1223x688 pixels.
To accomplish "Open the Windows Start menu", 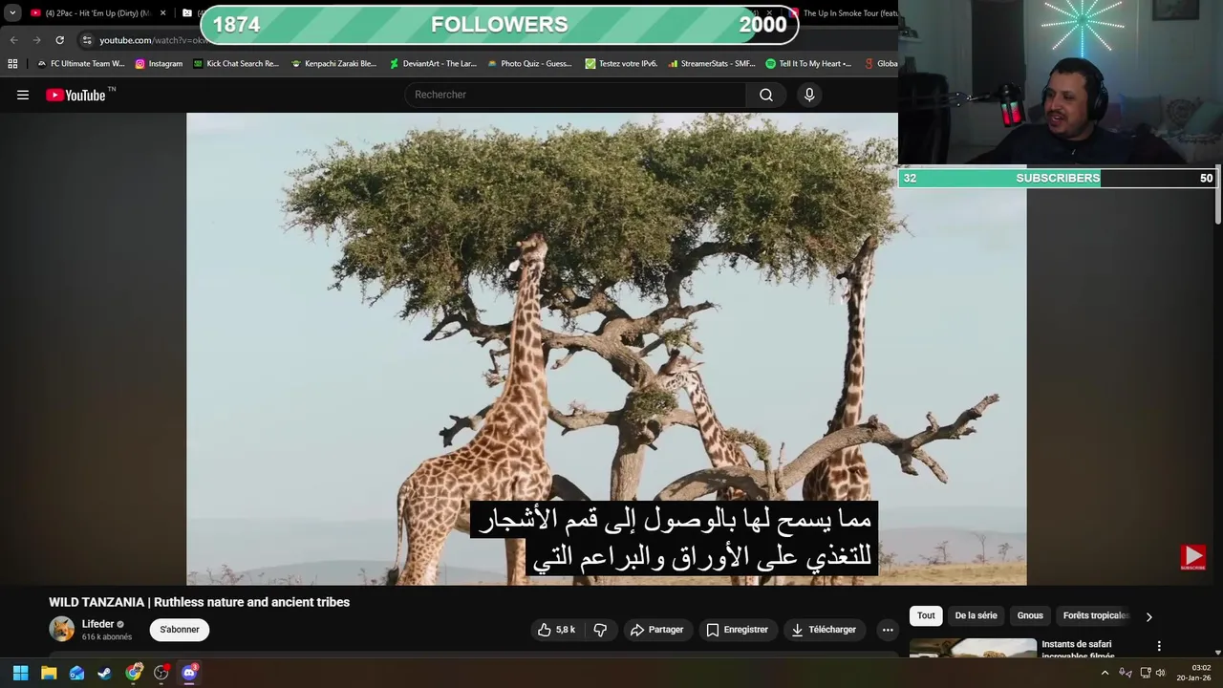I will point(20,673).
